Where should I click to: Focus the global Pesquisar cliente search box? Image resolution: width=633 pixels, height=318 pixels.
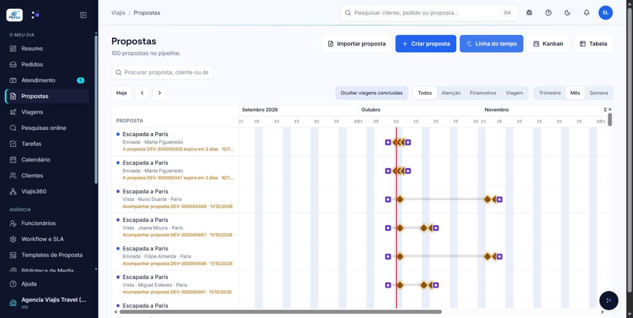tap(429, 13)
